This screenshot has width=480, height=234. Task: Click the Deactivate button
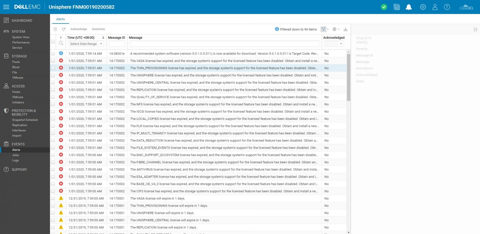click(98, 29)
